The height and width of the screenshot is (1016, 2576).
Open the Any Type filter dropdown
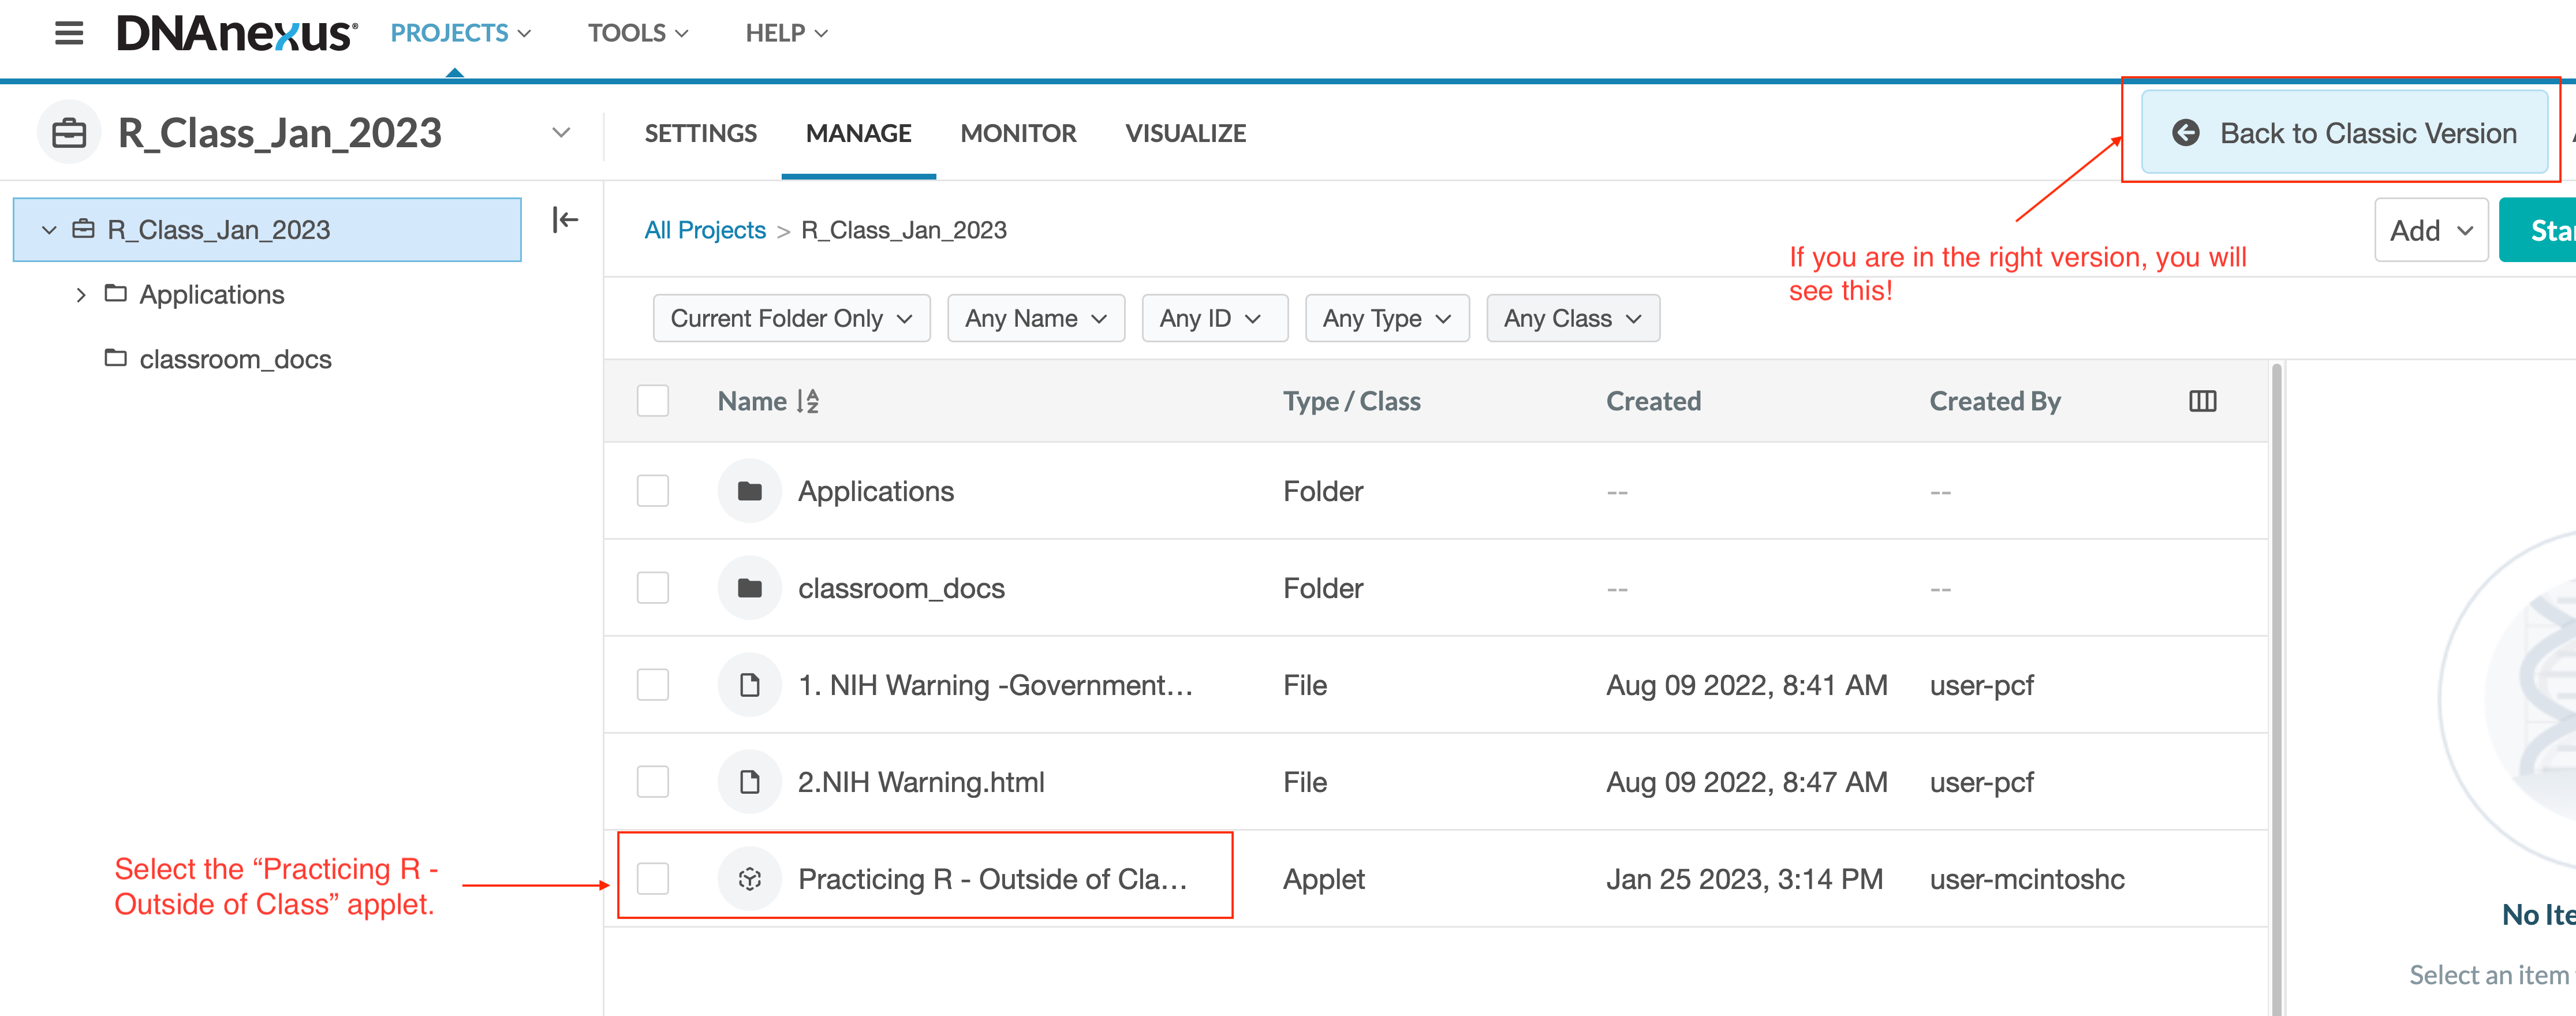(x=1386, y=318)
